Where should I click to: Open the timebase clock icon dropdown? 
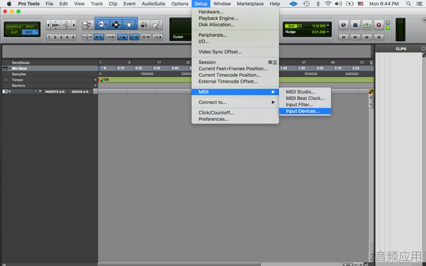pyautogui.click(x=37, y=92)
